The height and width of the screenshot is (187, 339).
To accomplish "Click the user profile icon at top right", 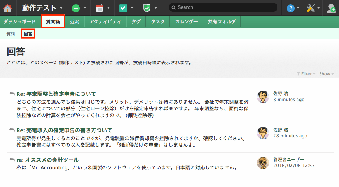I will pyautogui.click(x=331, y=8).
